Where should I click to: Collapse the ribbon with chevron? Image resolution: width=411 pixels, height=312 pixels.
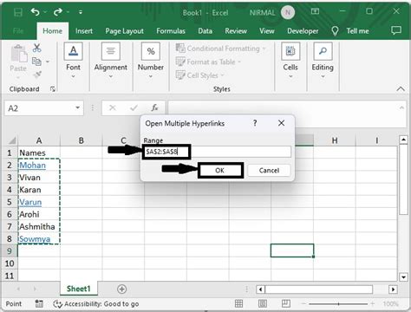coord(401,89)
